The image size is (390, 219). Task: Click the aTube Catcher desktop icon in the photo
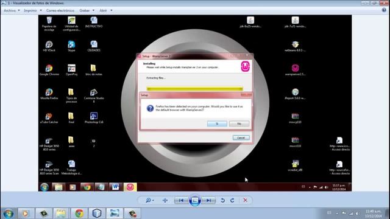[49, 118]
